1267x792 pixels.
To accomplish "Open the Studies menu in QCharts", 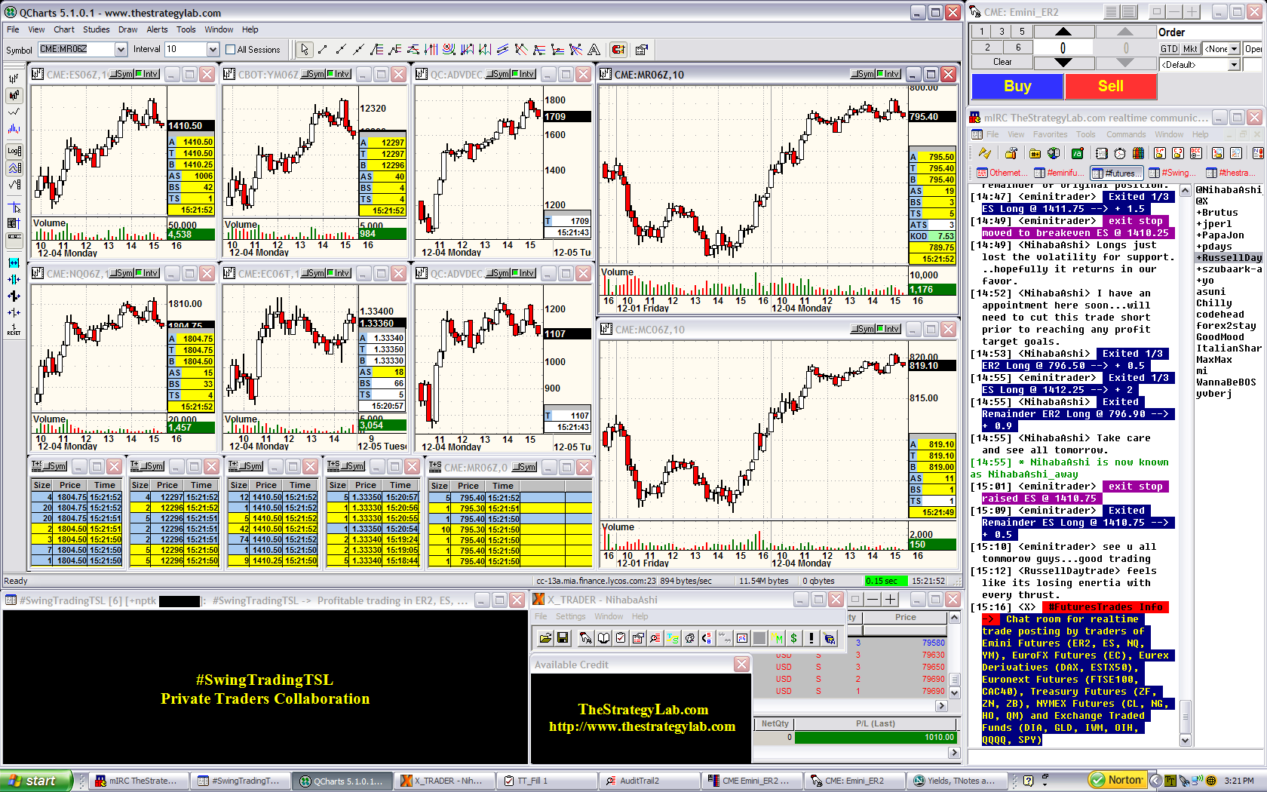I will 96,29.
